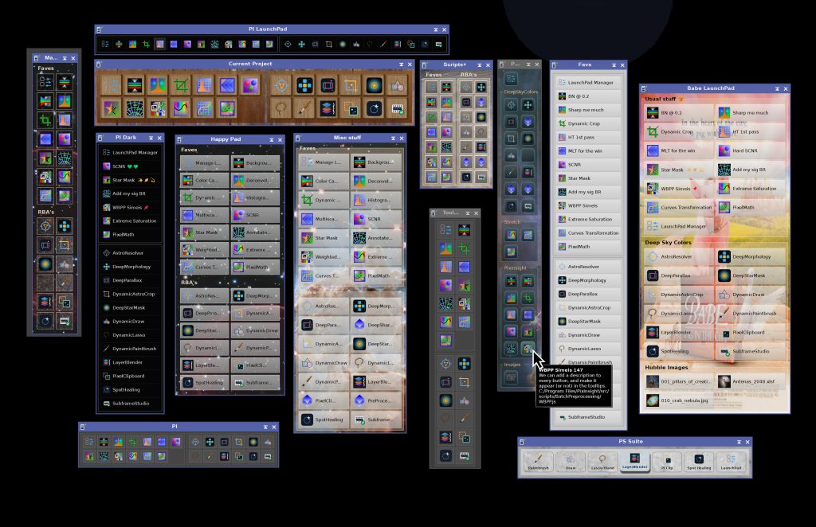Click the Spot Healing button in PS Suite

tap(699, 461)
